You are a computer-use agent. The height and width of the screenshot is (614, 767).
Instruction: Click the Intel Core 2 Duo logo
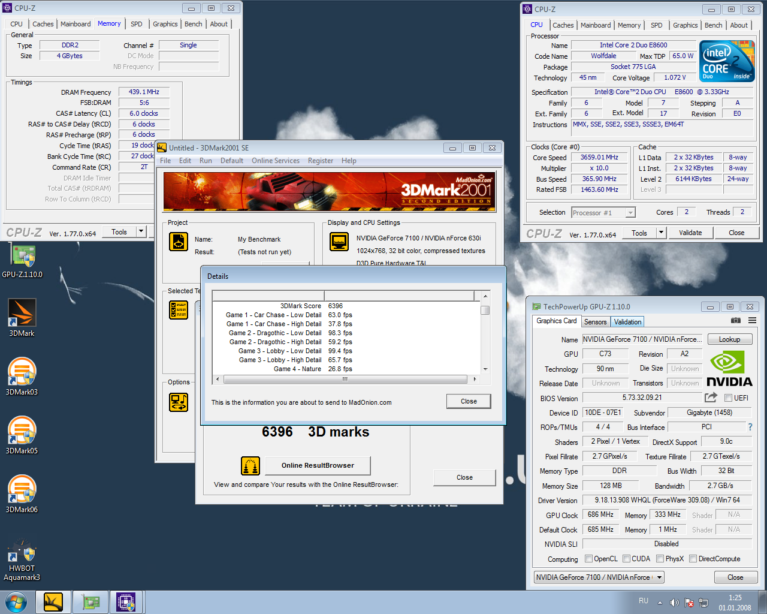(x=727, y=61)
